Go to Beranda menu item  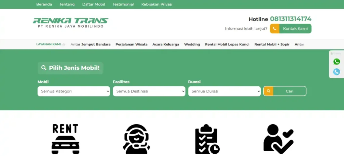click(x=44, y=4)
